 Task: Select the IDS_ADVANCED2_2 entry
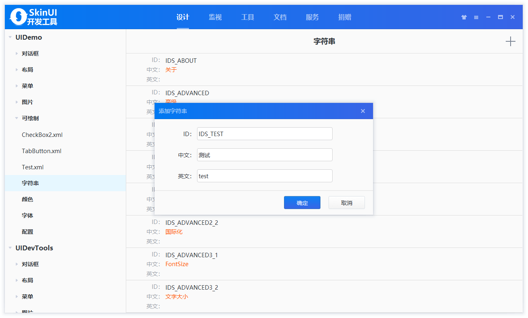pos(324,232)
